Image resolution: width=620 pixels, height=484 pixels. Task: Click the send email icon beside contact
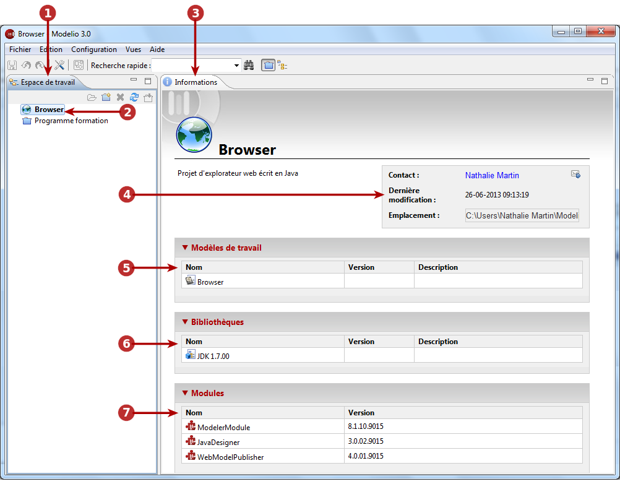point(575,175)
